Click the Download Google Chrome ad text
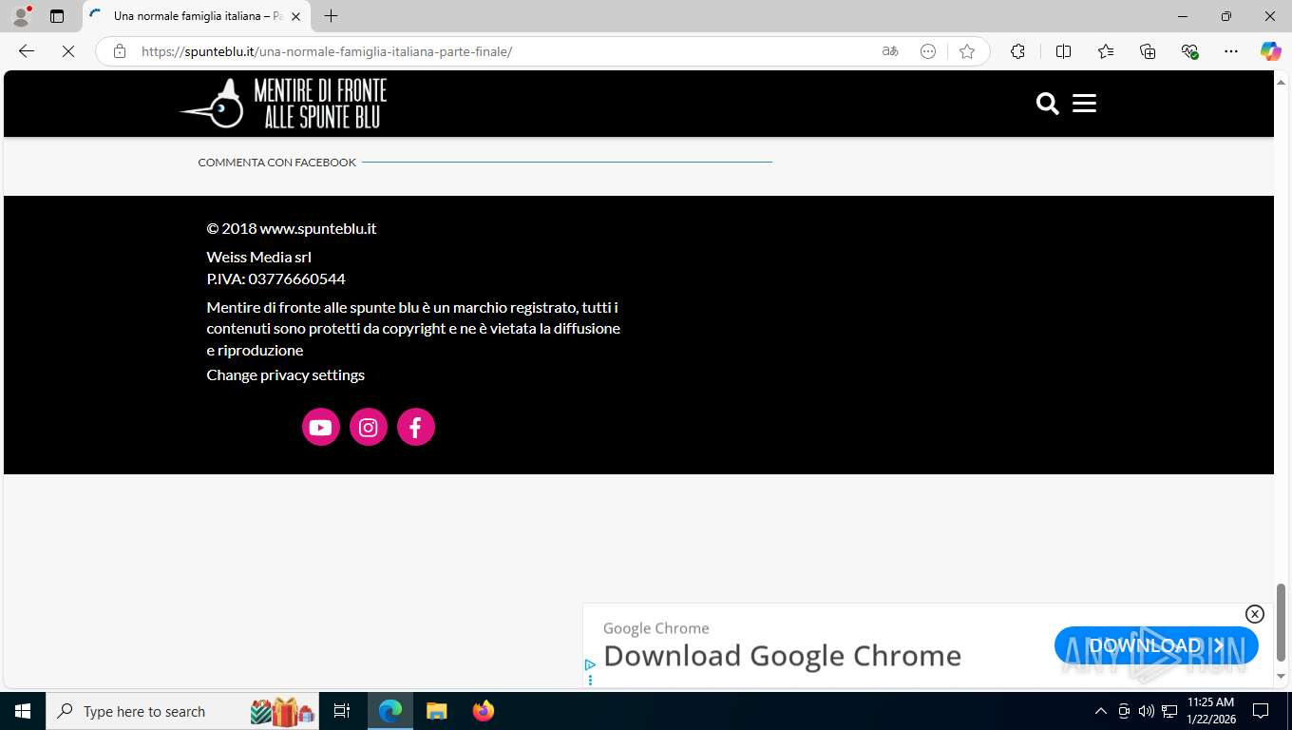This screenshot has width=1292, height=730. pyautogui.click(x=782, y=656)
